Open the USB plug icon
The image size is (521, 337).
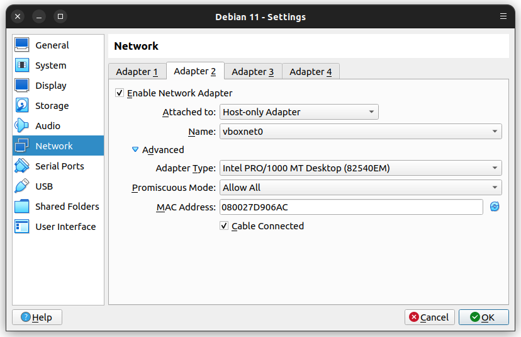click(22, 186)
